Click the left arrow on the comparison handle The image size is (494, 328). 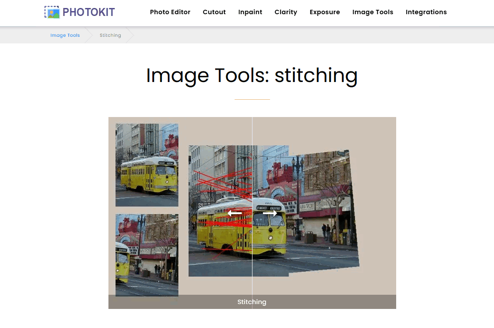click(x=235, y=213)
